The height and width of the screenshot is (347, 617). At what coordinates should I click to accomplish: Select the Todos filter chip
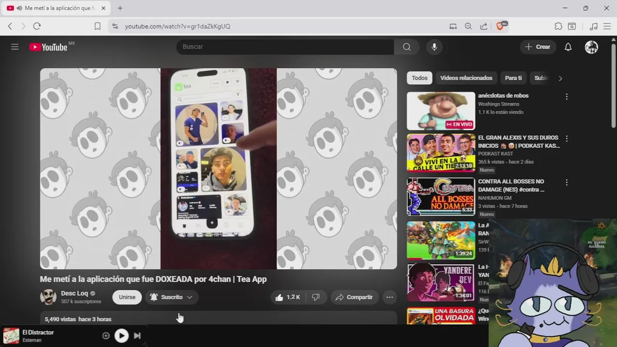(x=420, y=78)
